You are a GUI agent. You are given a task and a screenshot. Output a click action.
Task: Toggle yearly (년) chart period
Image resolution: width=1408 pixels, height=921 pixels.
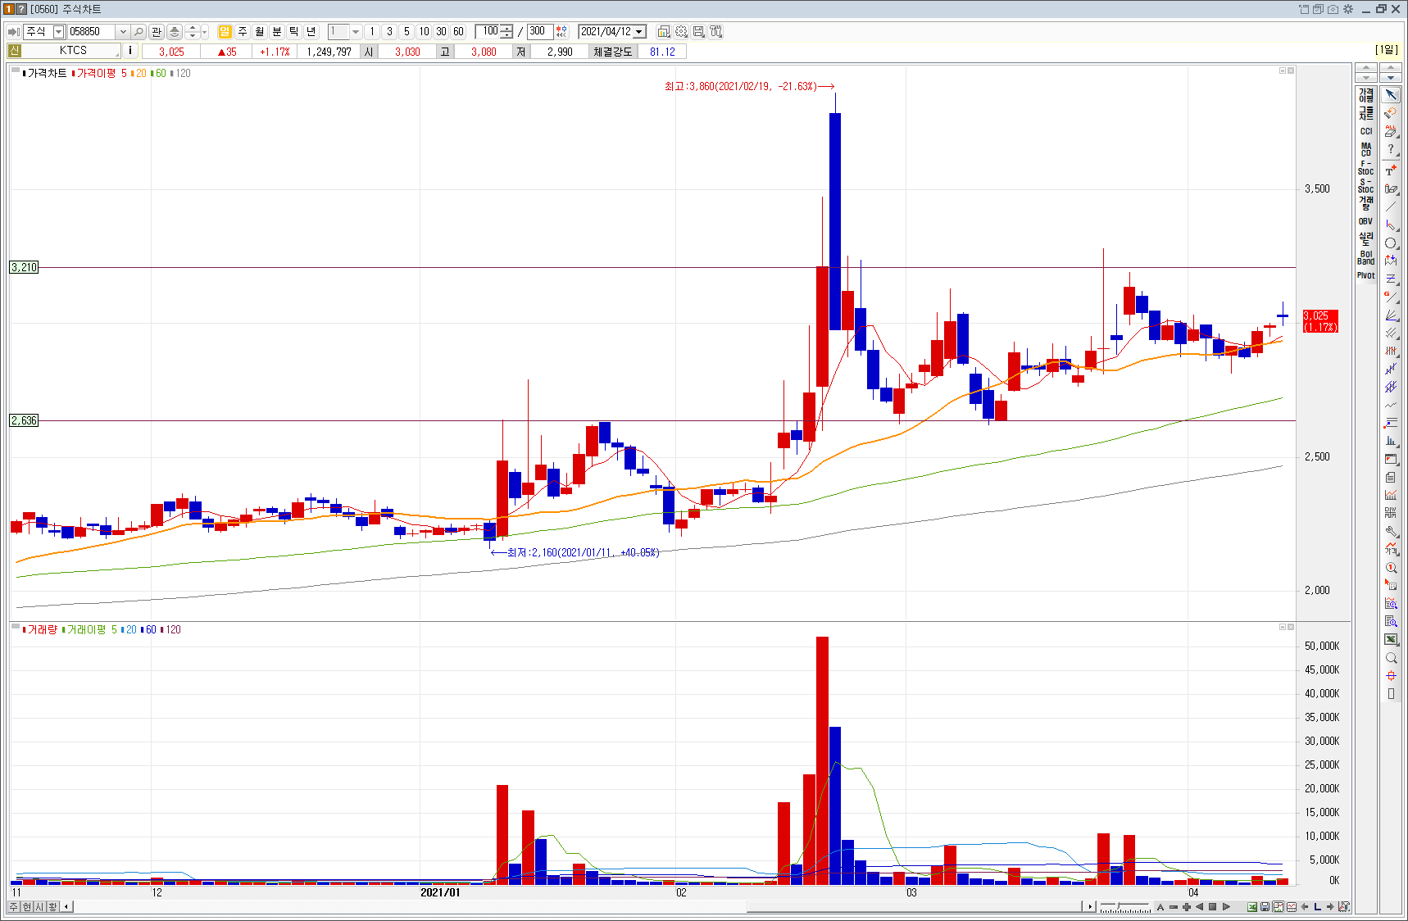[x=311, y=31]
